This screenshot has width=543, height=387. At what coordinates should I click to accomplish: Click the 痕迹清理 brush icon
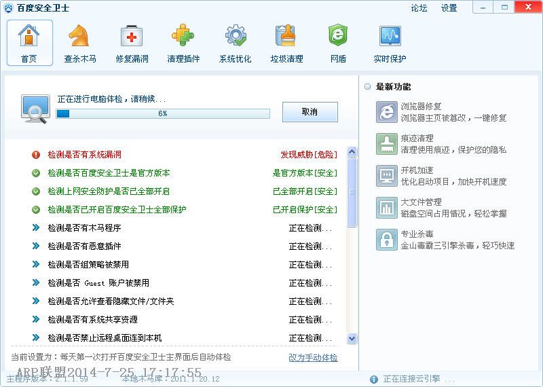click(386, 144)
